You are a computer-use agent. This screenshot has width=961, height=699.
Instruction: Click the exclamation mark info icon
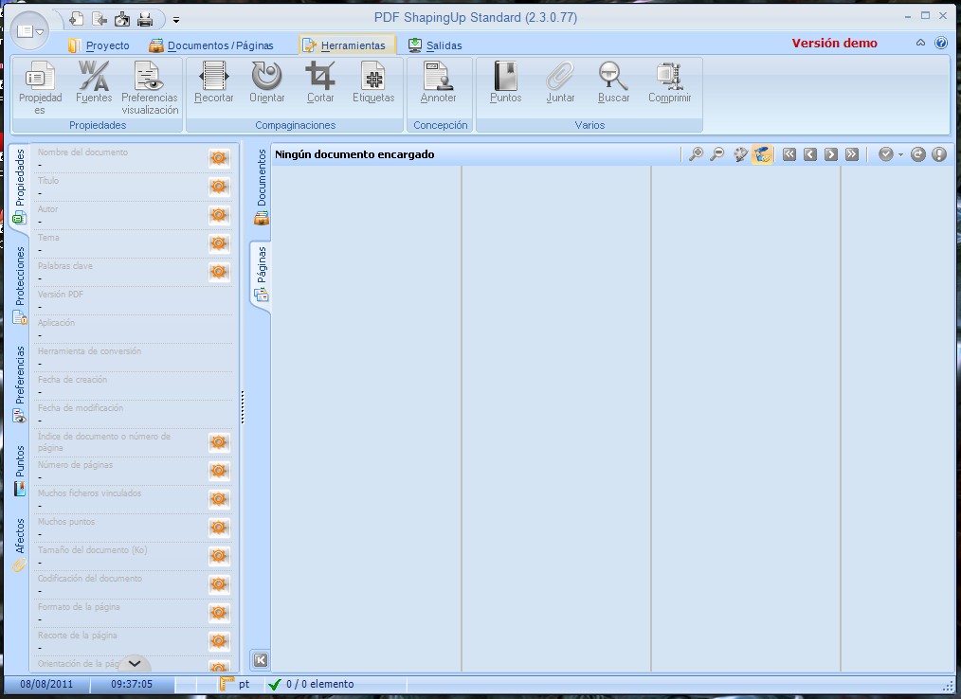[939, 154]
